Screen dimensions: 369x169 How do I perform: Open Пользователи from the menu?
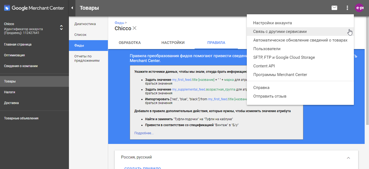pos(267,49)
